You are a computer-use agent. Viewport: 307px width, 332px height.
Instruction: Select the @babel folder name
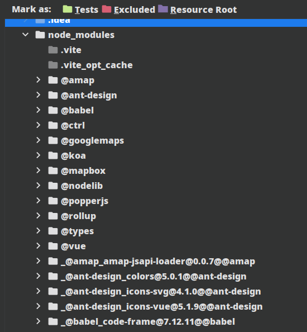[77, 110]
